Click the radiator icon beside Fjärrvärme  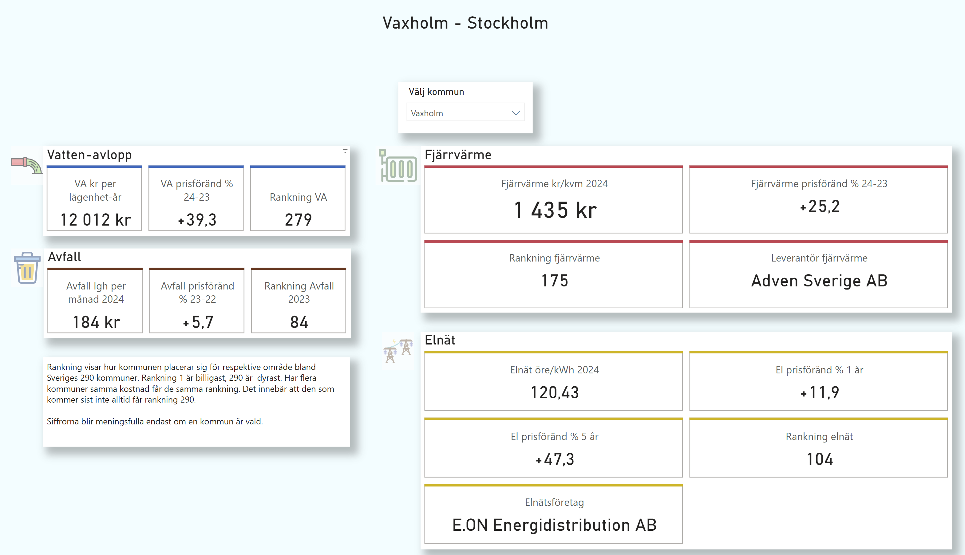click(398, 167)
